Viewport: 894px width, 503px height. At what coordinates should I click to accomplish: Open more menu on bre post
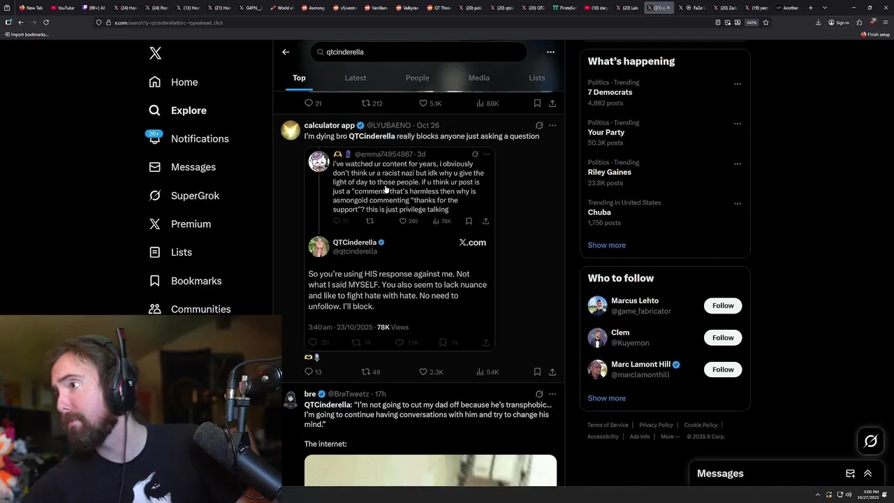(552, 394)
